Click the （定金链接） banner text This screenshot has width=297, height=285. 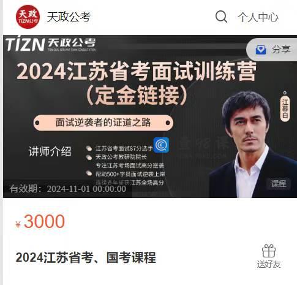coord(137,96)
